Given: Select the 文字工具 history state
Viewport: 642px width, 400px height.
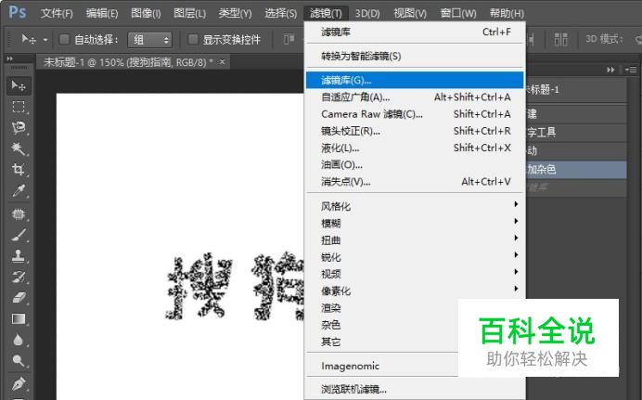Looking at the screenshot, I should [576, 132].
